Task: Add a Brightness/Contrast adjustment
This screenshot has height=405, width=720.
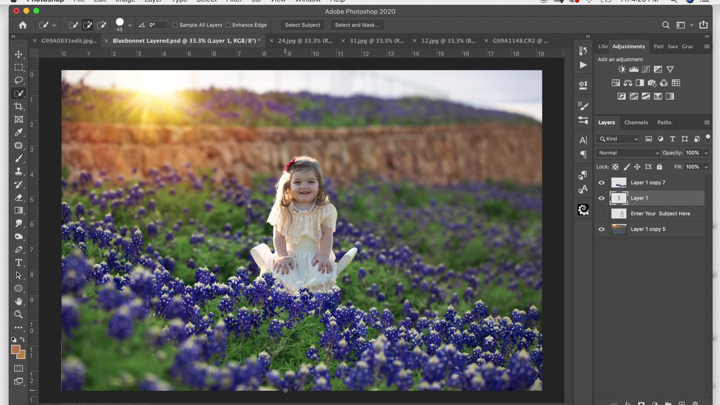Action: (x=621, y=69)
